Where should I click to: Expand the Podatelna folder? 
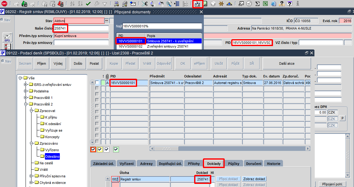coord(26,91)
